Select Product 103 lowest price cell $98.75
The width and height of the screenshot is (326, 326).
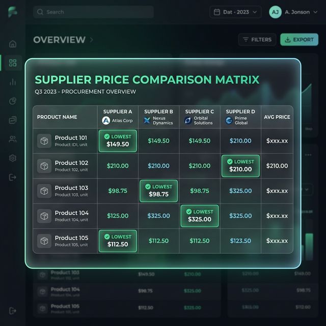click(x=158, y=191)
